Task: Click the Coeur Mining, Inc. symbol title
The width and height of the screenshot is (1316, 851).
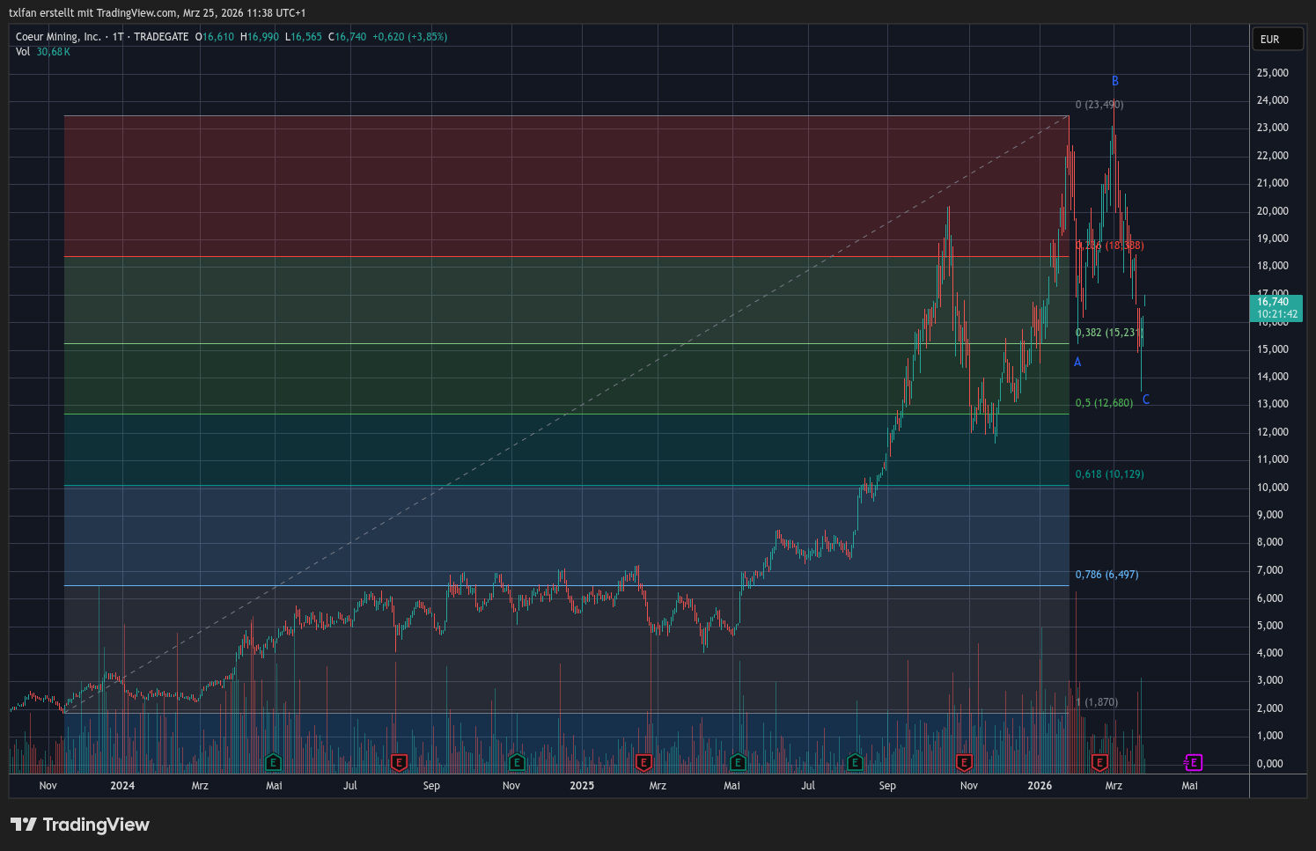Action: pyautogui.click(x=58, y=37)
